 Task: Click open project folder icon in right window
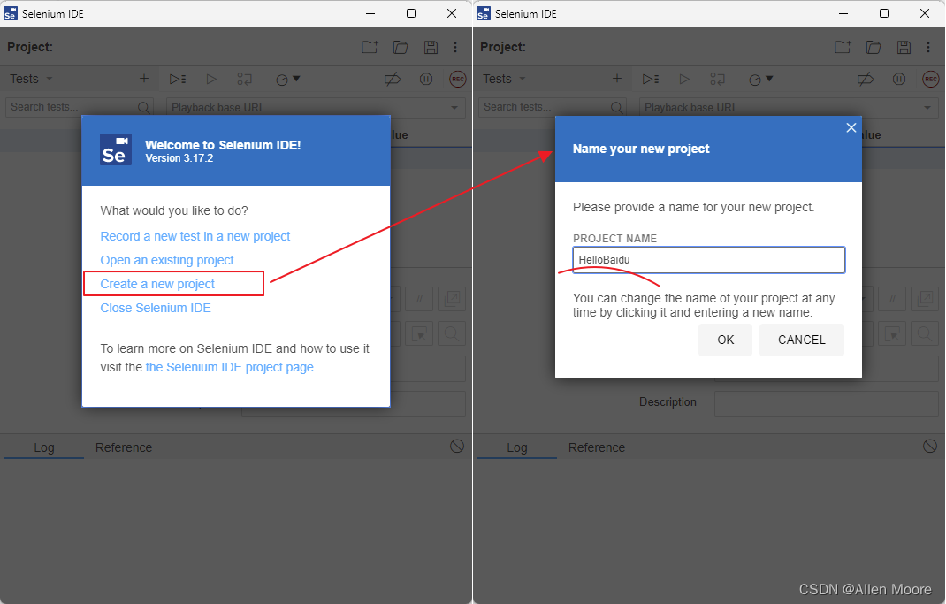coord(874,47)
